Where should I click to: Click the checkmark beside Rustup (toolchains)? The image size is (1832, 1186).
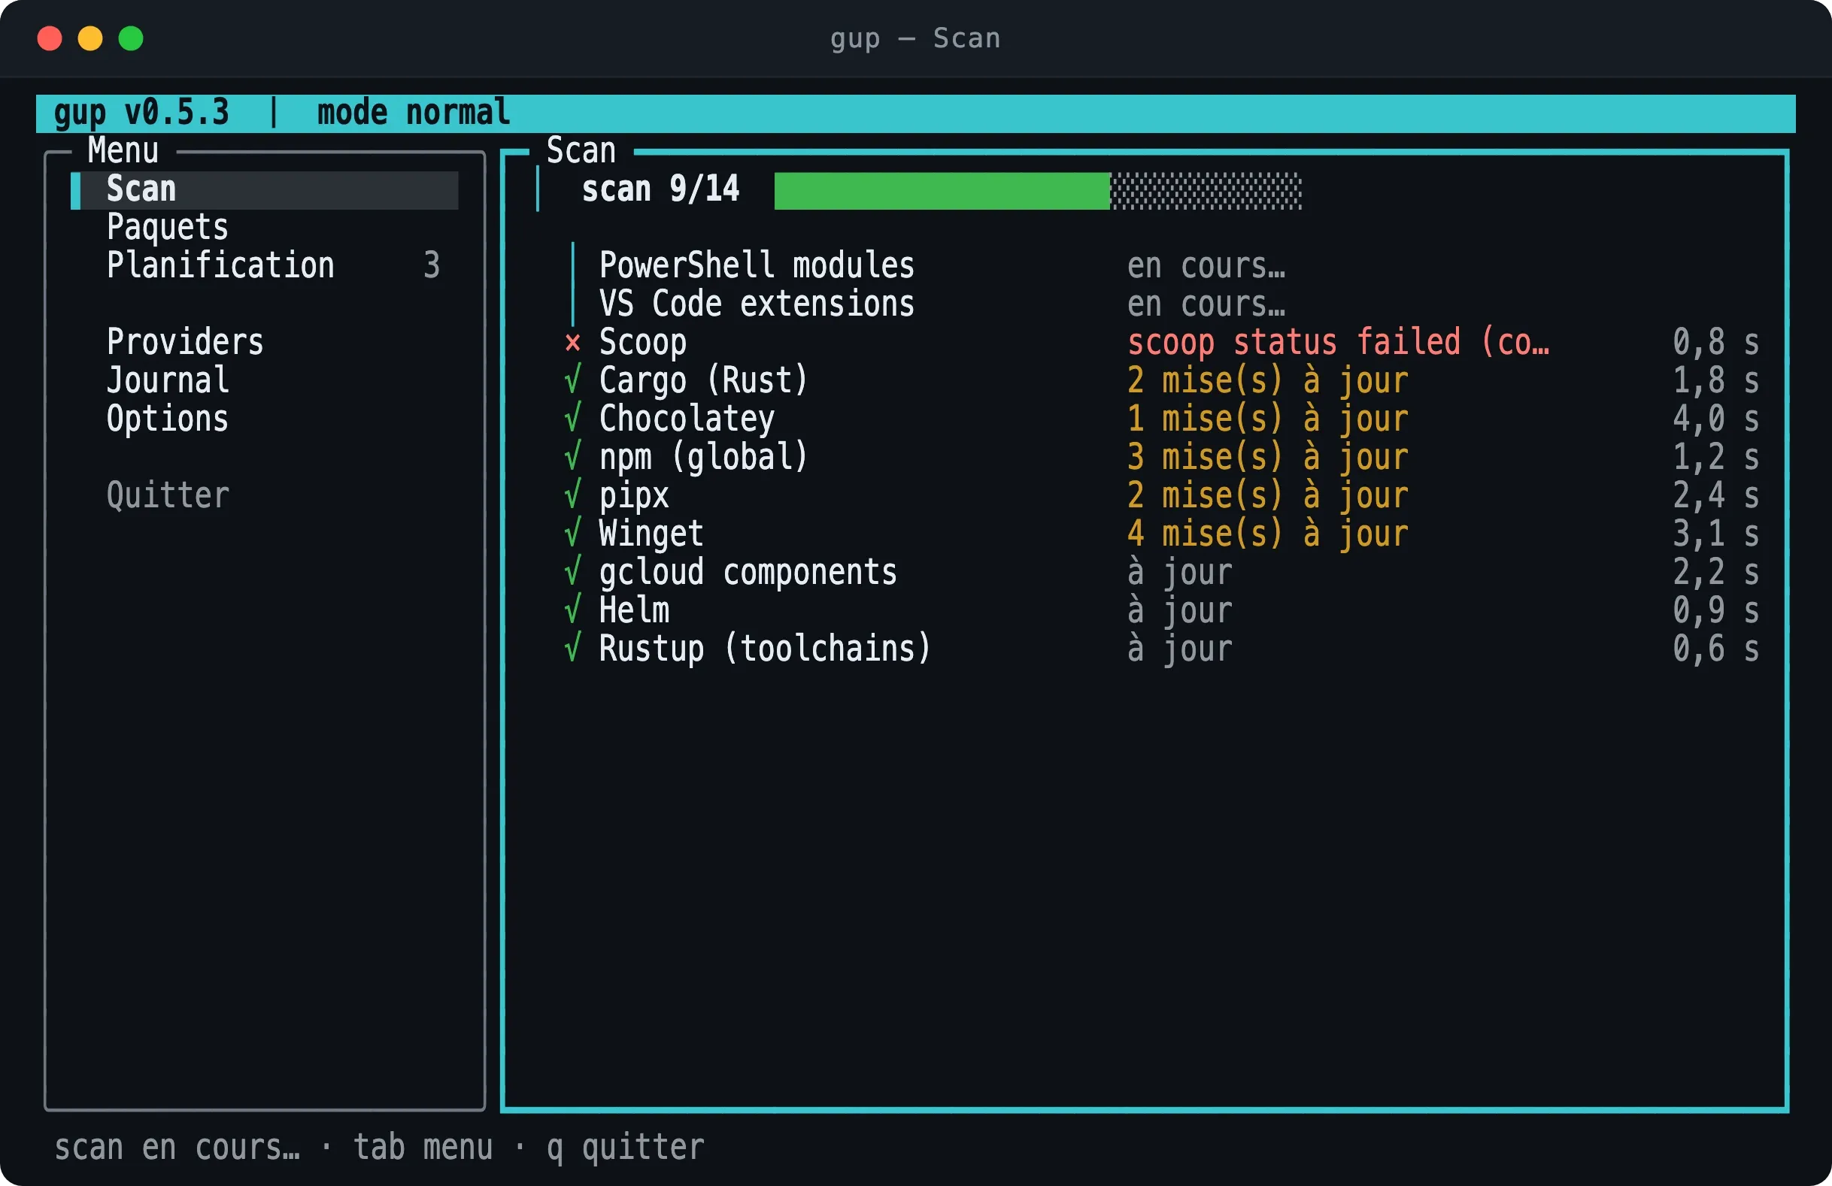coord(572,649)
